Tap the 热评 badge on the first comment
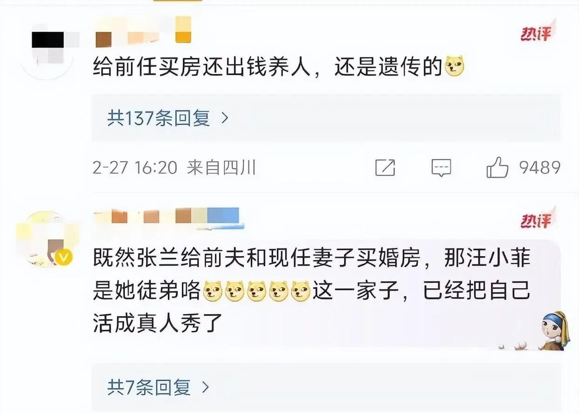This screenshot has height=414, width=579. click(x=537, y=34)
